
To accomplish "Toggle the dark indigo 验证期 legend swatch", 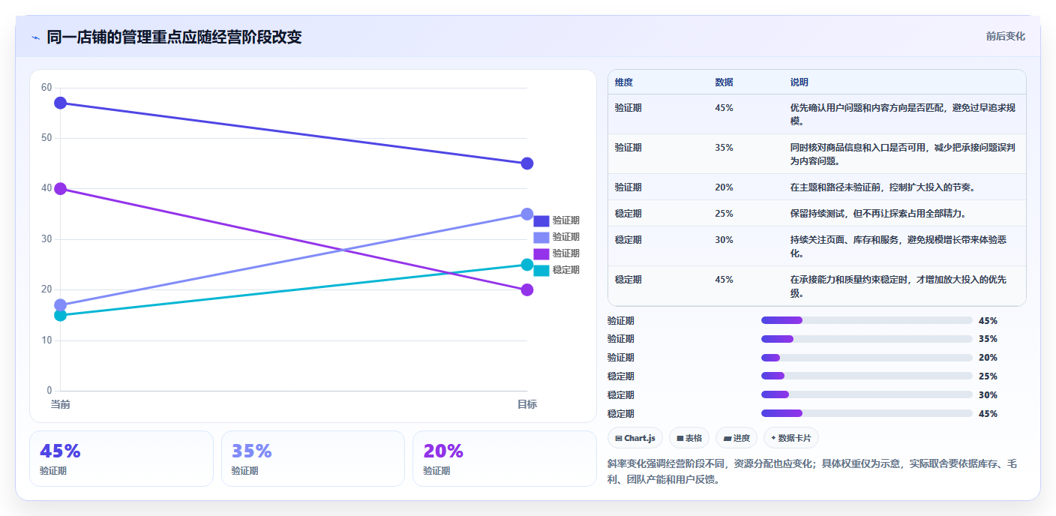I will pyautogui.click(x=541, y=220).
